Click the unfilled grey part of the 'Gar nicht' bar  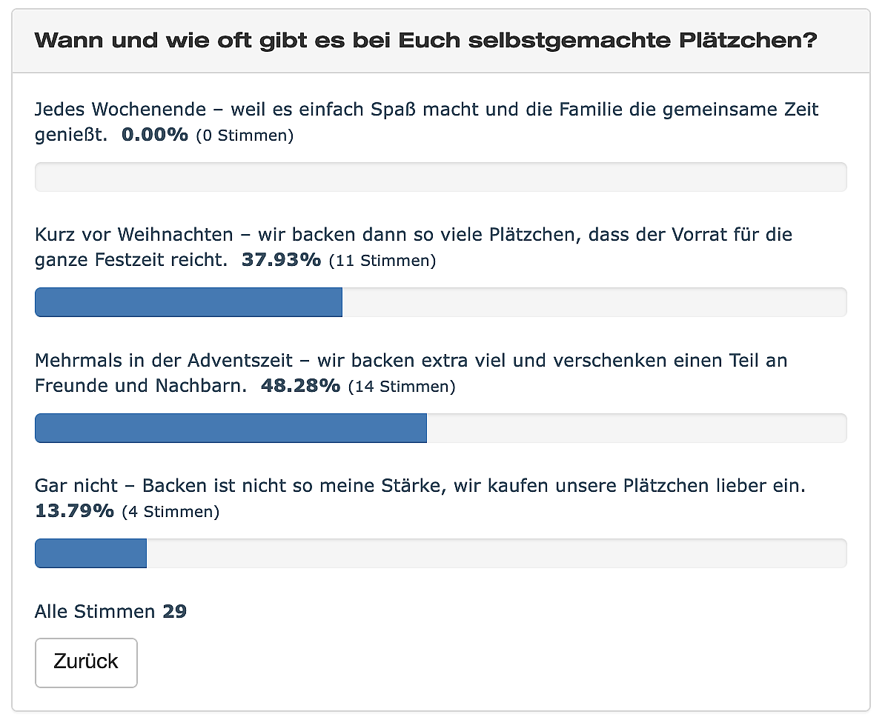[496, 553]
